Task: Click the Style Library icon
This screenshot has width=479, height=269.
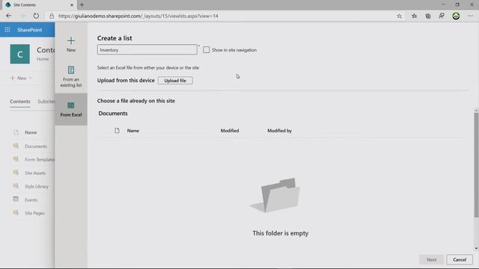Action: [16, 186]
